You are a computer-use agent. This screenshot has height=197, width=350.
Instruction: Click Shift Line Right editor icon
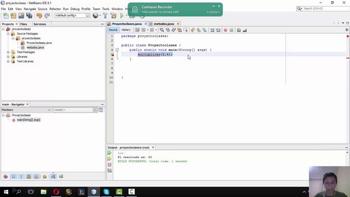coord(218,30)
